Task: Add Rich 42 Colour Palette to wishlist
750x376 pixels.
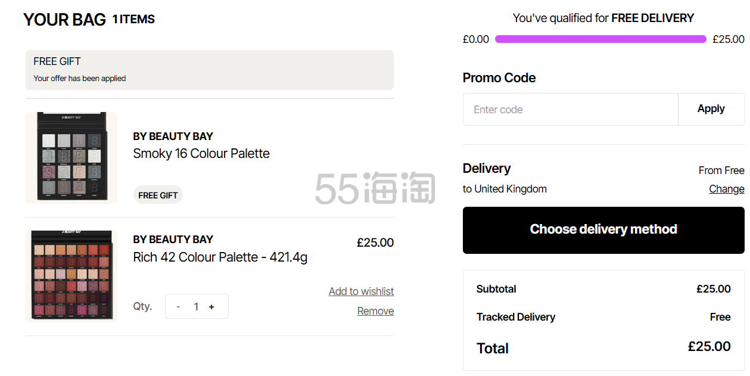Action: (x=361, y=291)
